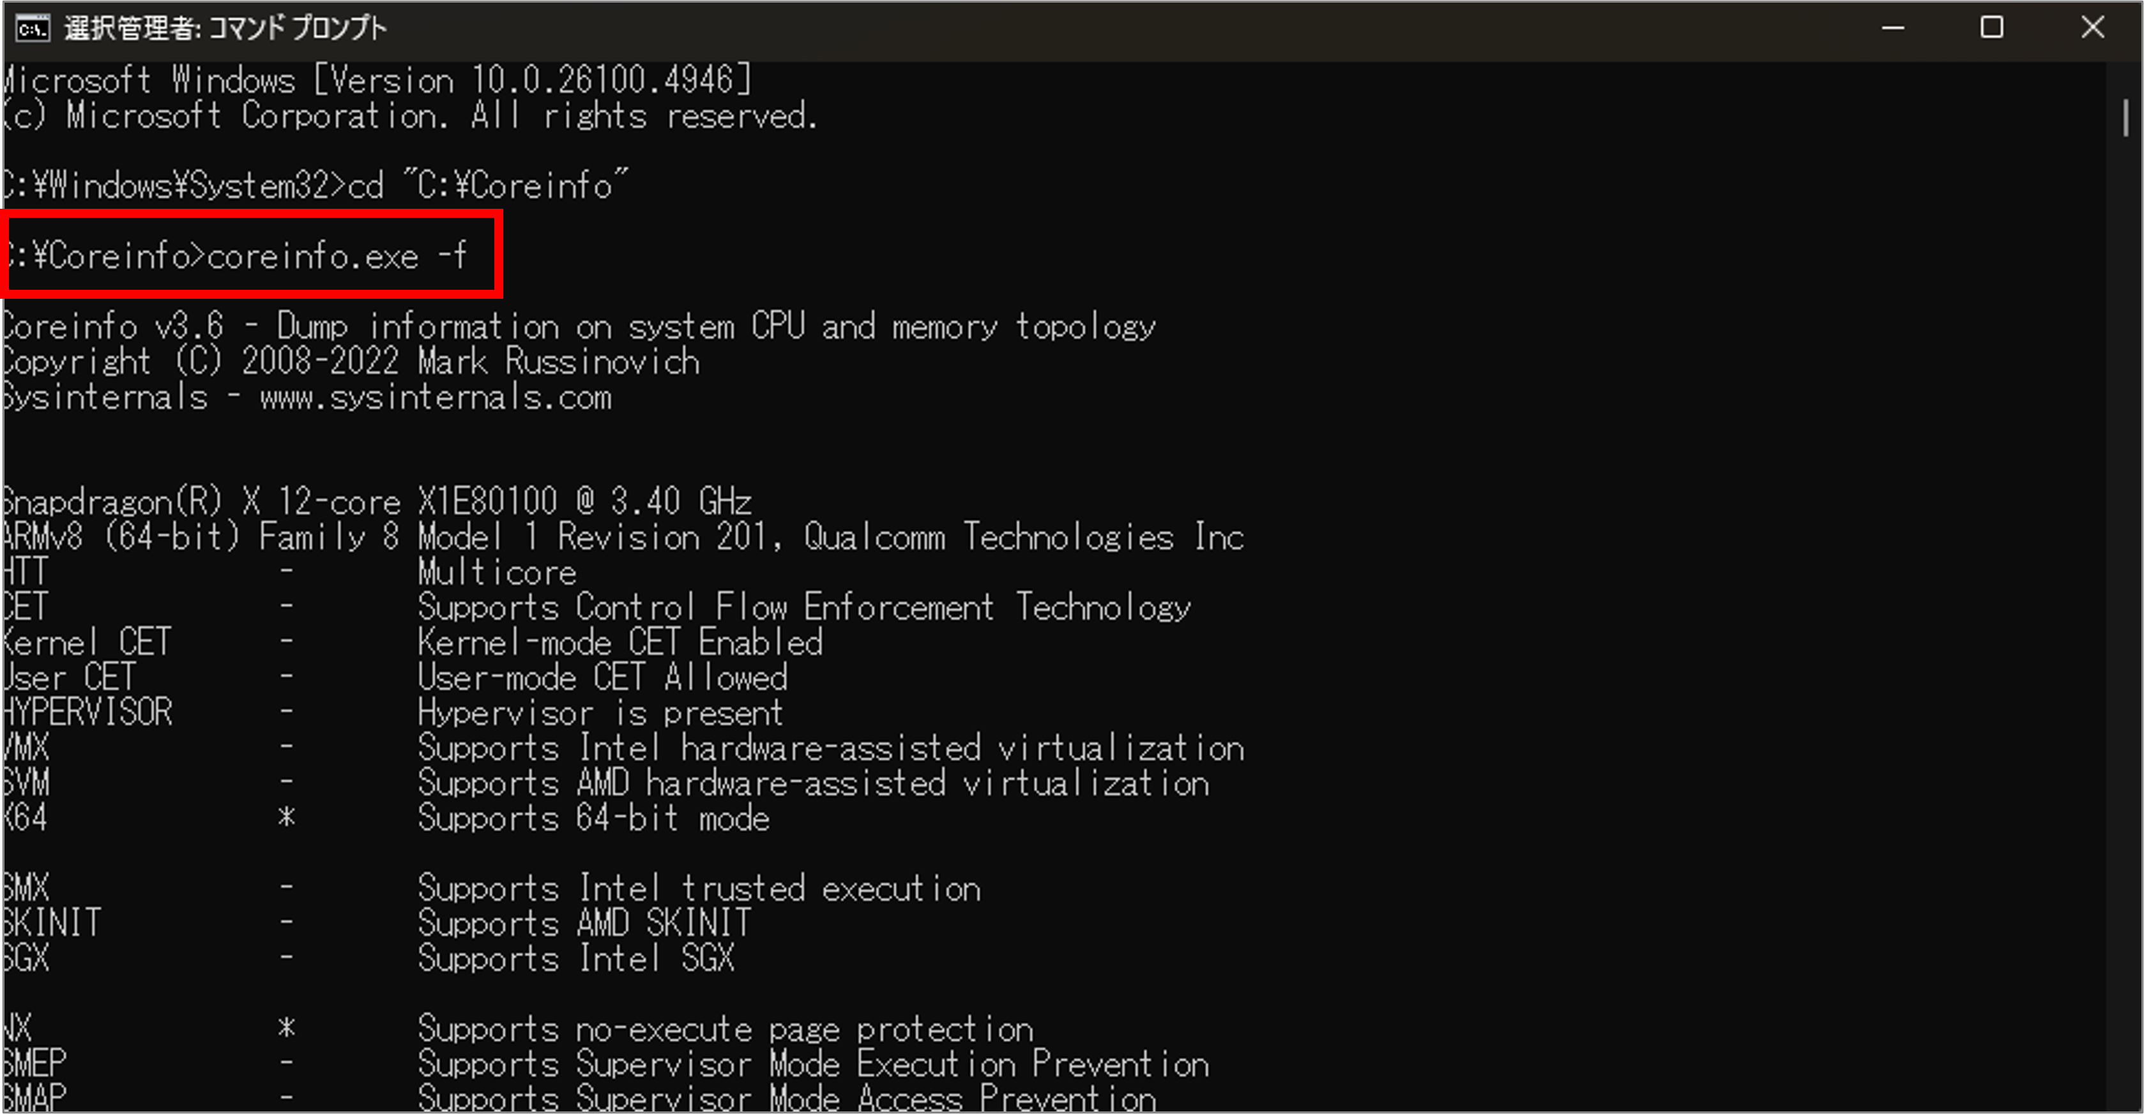Close the Command Prompt window
Image resolution: width=2144 pixels, height=1114 pixels.
coord(2092,28)
